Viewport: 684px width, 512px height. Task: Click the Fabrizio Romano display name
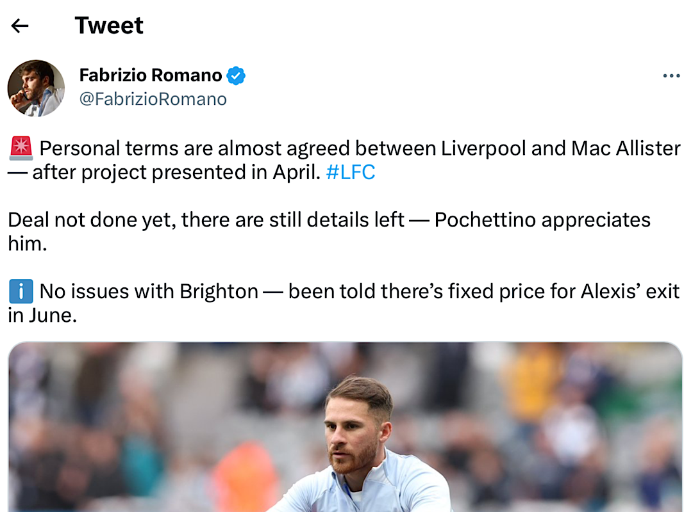tap(151, 76)
